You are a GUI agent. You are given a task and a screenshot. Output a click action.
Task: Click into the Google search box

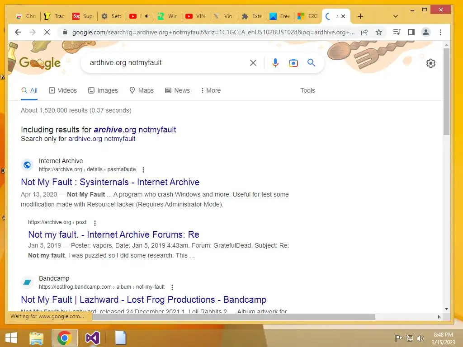pos(167,62)
